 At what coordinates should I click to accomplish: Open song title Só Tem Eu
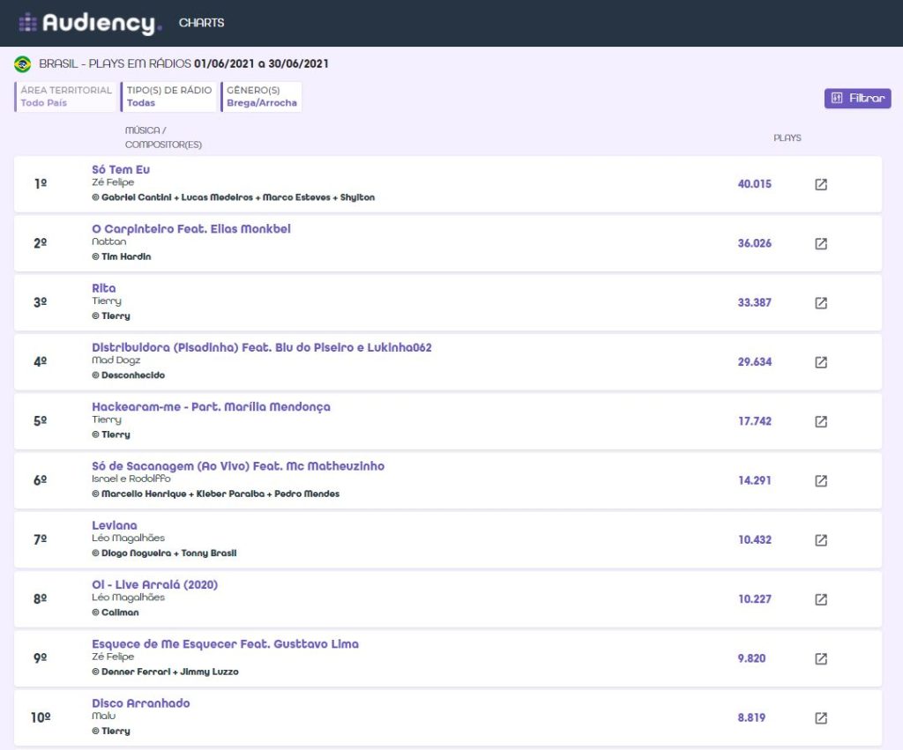(121, 169)
